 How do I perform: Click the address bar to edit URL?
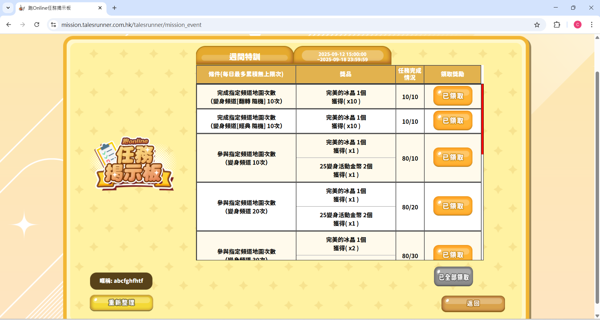219,25
